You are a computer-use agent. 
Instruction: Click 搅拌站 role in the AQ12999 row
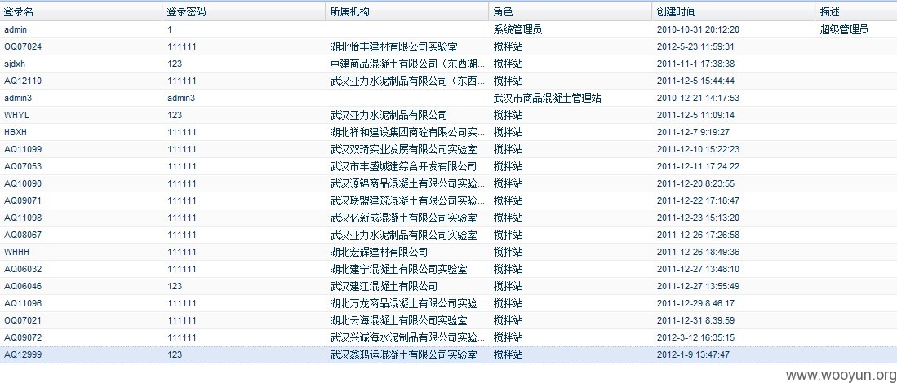tap(508, 355)
